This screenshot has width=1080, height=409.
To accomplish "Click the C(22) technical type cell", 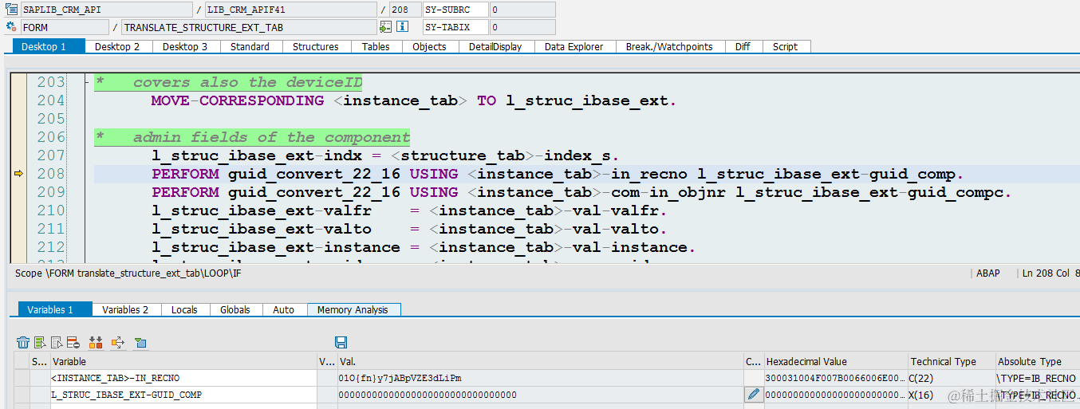I will coord(952,378).
